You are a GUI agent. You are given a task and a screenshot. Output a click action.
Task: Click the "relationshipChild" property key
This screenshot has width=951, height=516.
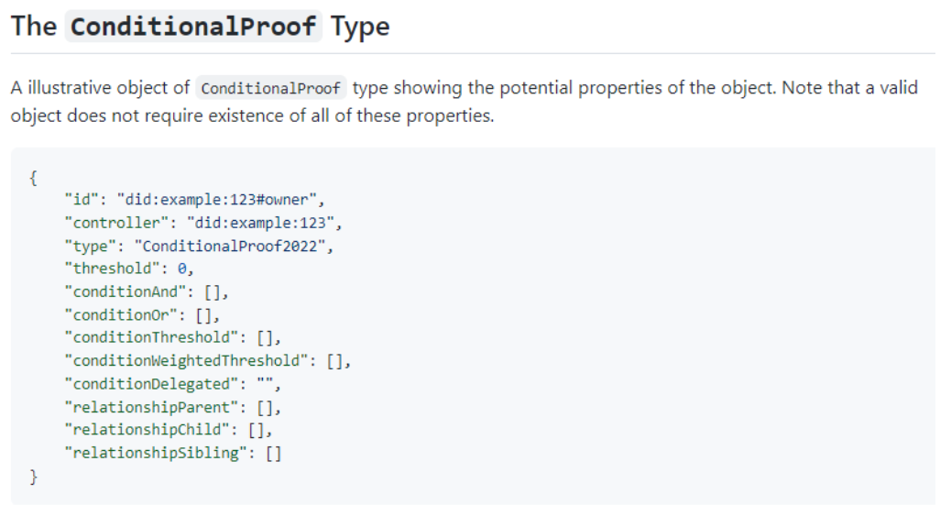tap(147, 430)
